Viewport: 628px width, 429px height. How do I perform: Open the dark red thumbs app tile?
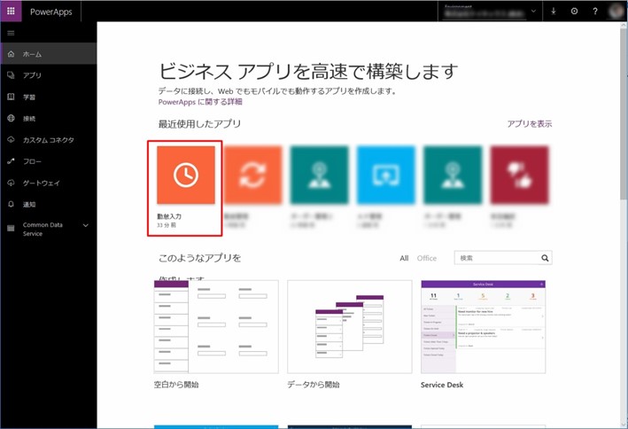519,175
